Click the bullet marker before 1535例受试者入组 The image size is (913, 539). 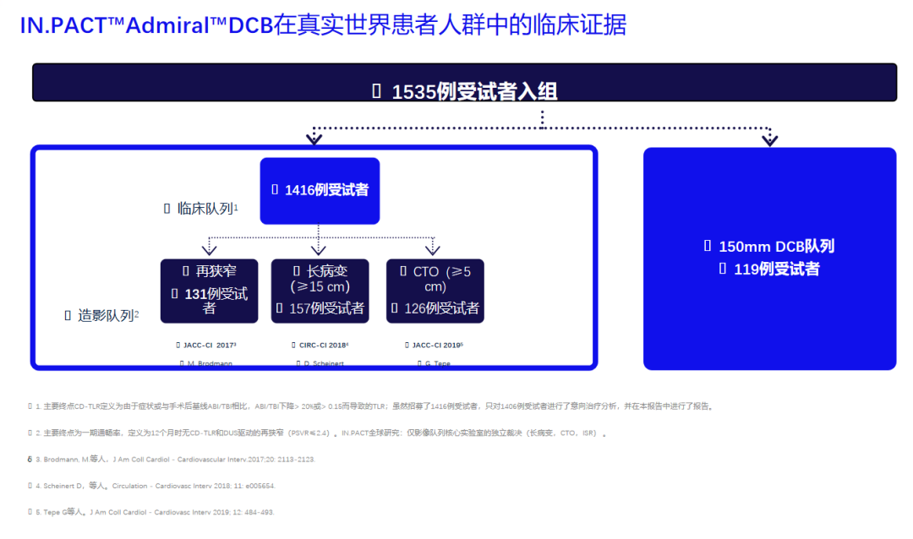point(377,91)
